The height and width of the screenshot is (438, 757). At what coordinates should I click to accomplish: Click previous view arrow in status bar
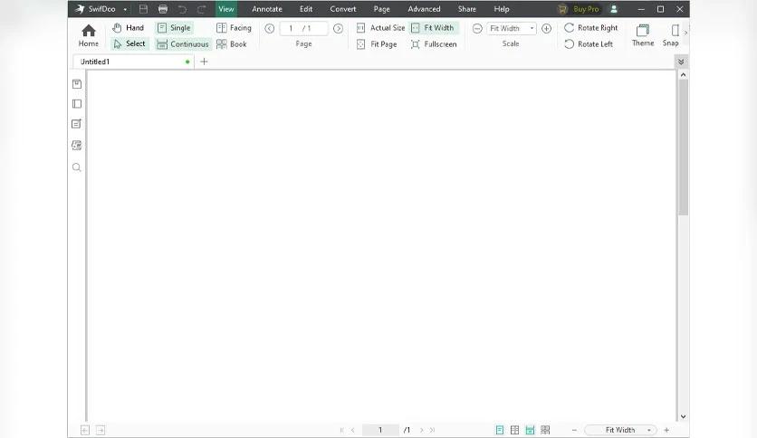click(x=85, y=430)
